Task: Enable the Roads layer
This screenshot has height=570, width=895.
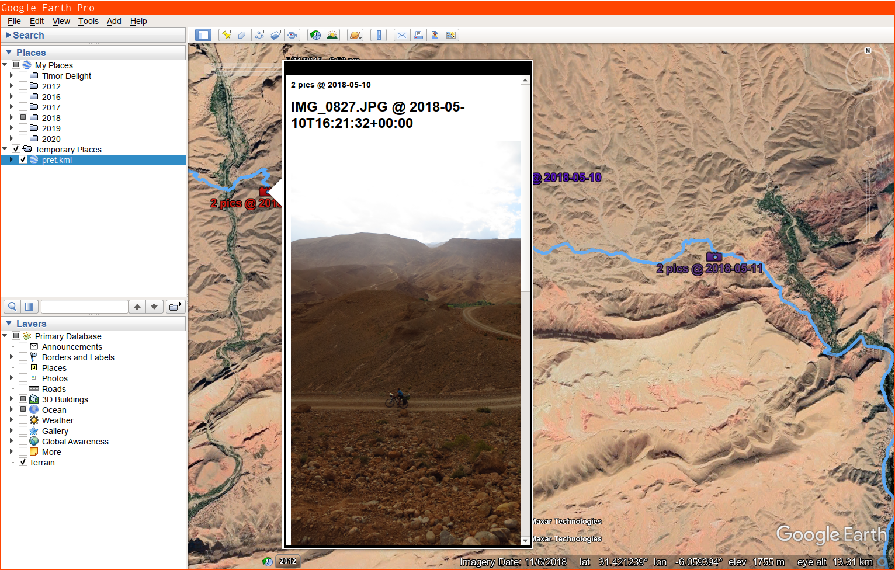Action: coord(23,388)
